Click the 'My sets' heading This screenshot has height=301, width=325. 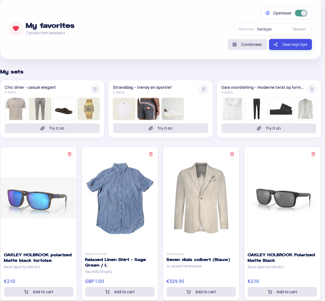tap(12, 72)
